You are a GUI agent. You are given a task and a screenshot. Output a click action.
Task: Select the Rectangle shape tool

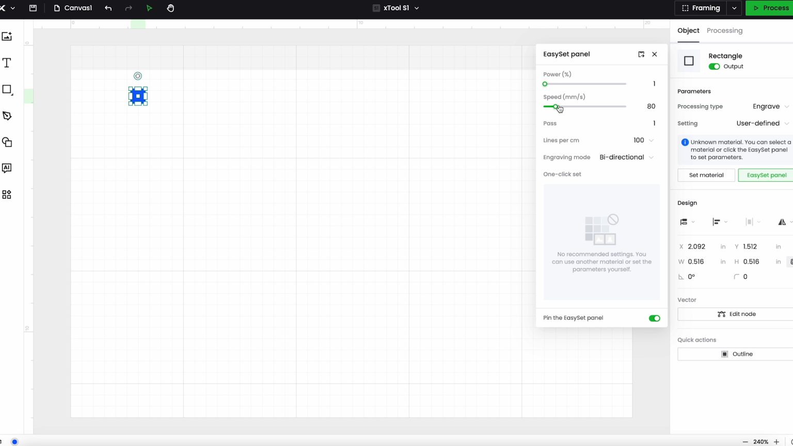[x=7, y=89]
